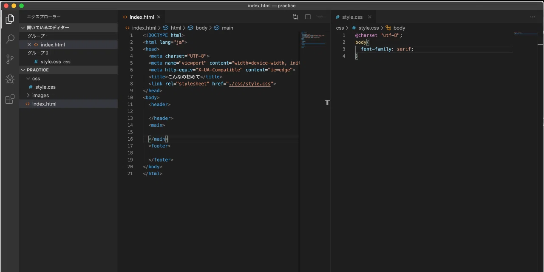Image resolution: width=544 pixels, height=272 pixels.
Task: Click the style.css minimap
Action: (525, 33)
